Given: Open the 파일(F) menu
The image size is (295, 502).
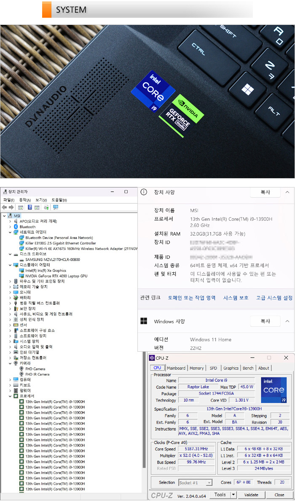Looking at the screenshot, I should [x=8, y=200].
